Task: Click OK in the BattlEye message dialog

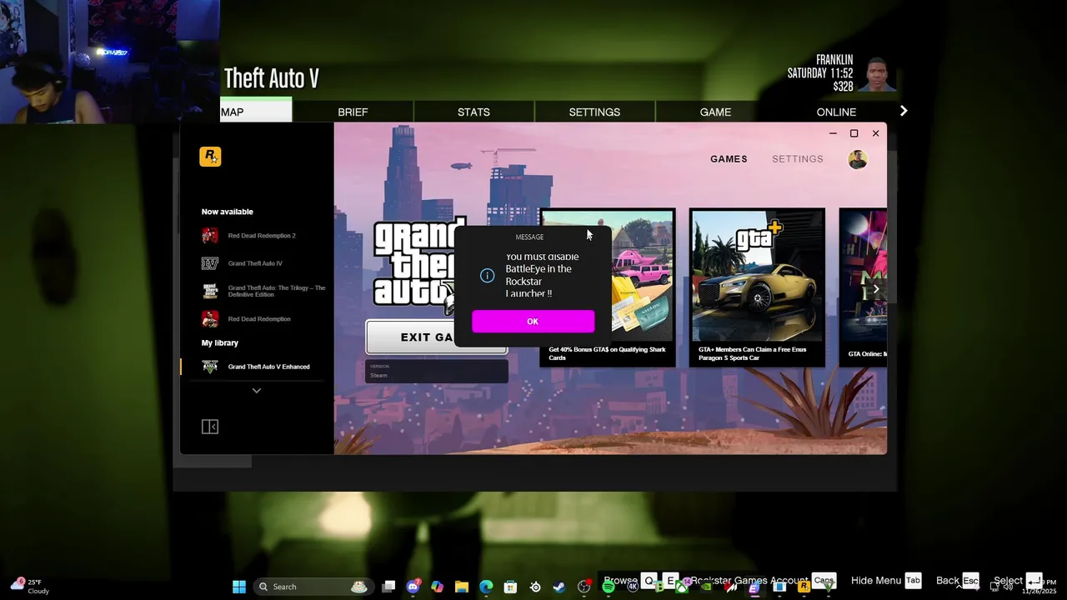Action: coord(533,322)
